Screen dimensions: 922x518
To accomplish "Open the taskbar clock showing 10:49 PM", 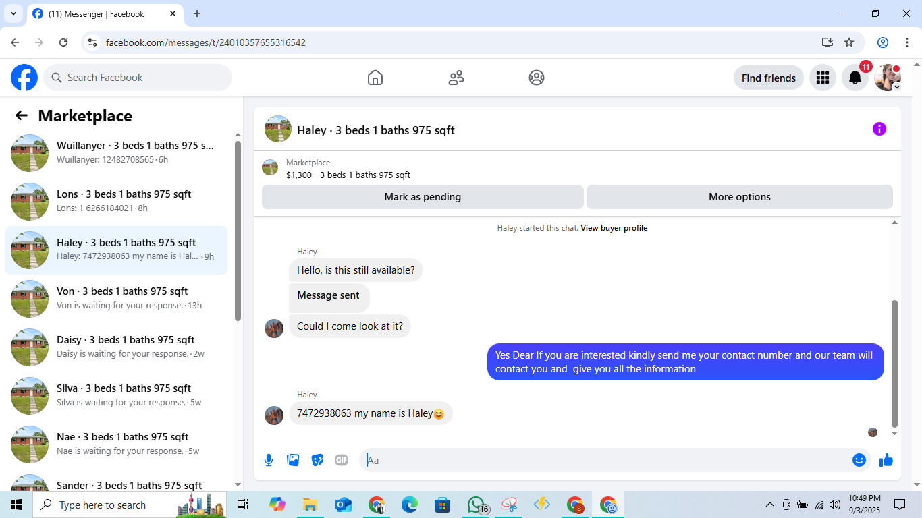I will (x=865, y=505).
